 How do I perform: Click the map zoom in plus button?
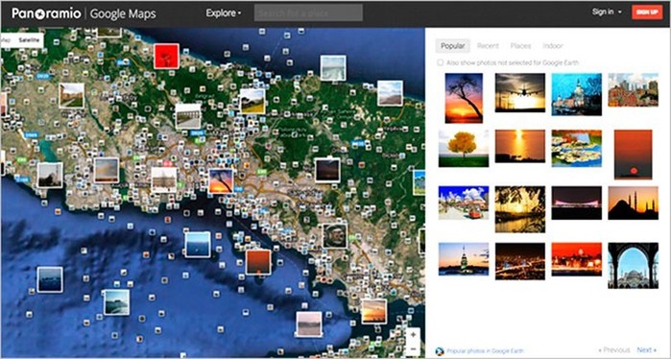413,335
